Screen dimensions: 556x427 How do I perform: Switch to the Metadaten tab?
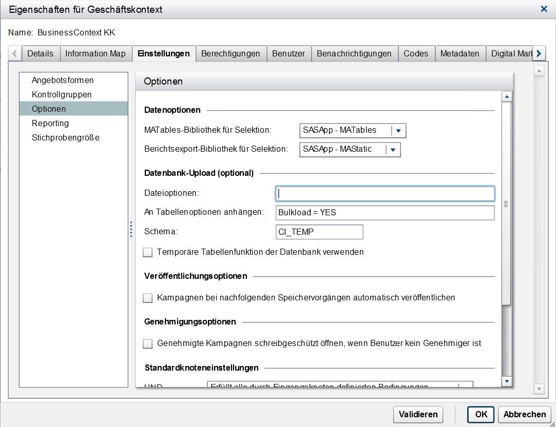[460, 53]
